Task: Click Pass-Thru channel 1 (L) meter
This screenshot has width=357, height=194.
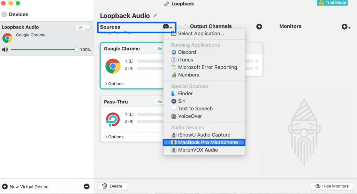Action: (150, 114)
